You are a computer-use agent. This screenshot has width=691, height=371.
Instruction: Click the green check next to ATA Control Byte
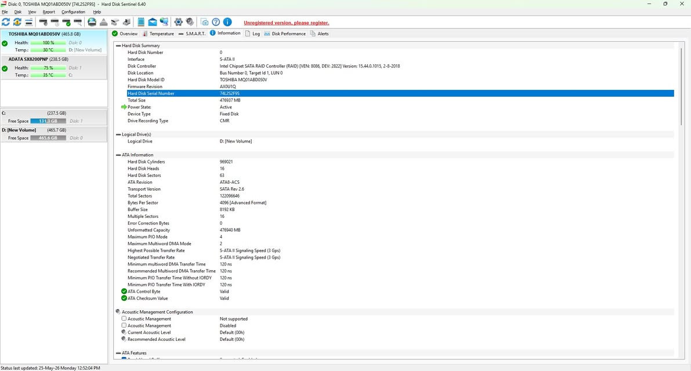124,292
